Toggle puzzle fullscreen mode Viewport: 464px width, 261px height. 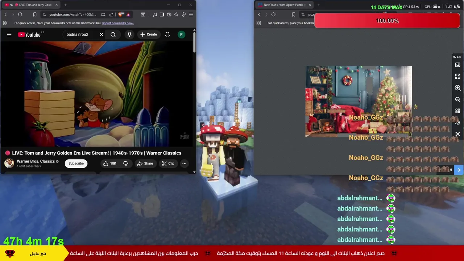457,76
